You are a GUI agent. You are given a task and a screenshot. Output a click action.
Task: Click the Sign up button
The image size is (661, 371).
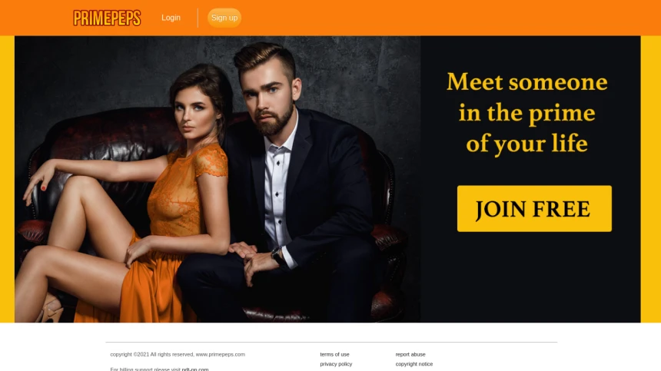click(224, 18)
